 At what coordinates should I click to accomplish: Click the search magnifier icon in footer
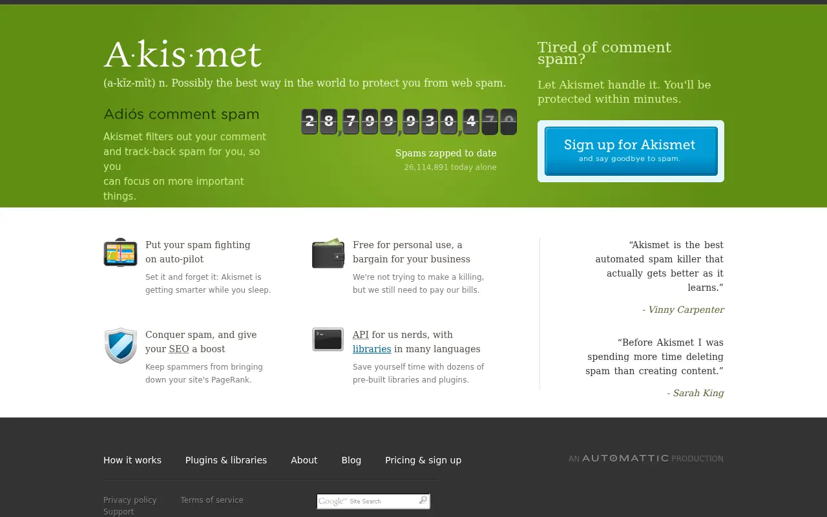point(423,500)
